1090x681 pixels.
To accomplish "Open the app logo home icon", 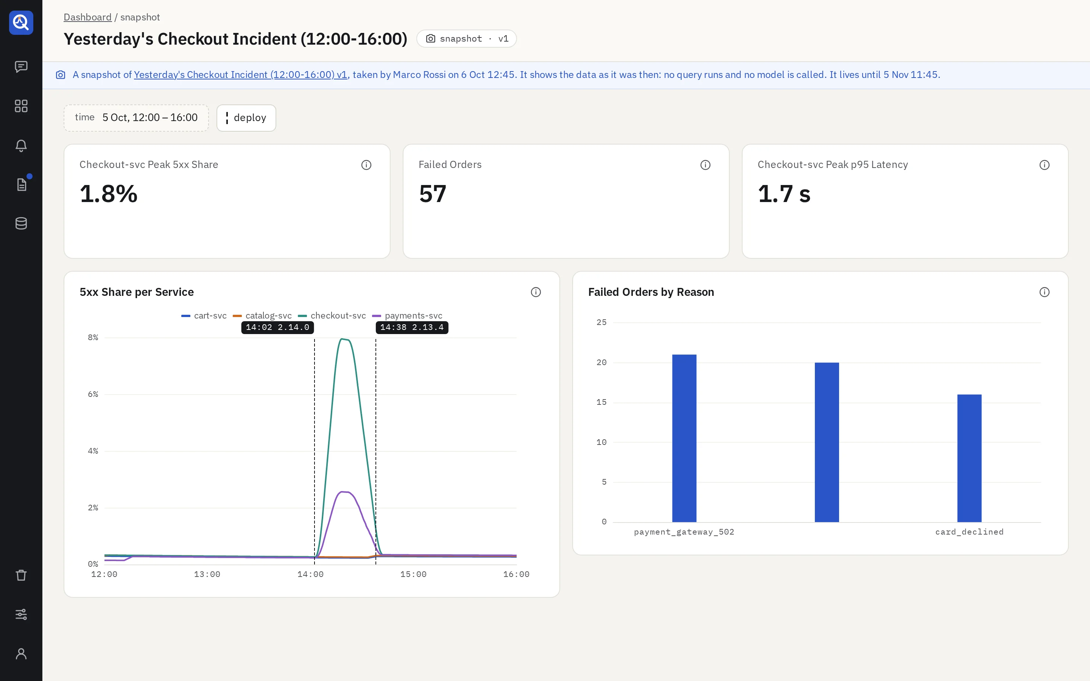I will pyautogui.click(x=21, y=23).
